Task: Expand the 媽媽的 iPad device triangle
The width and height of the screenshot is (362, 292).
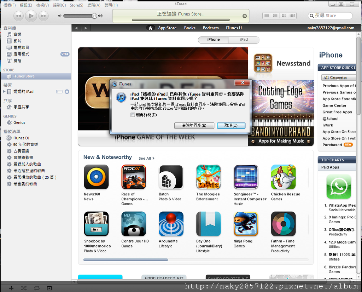Action: click(4, 92)
